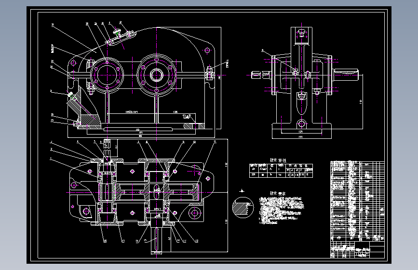This screenshot has width=418, height=270.
Task: Select the input shaft end above the top view
Action: coord(107,148)
